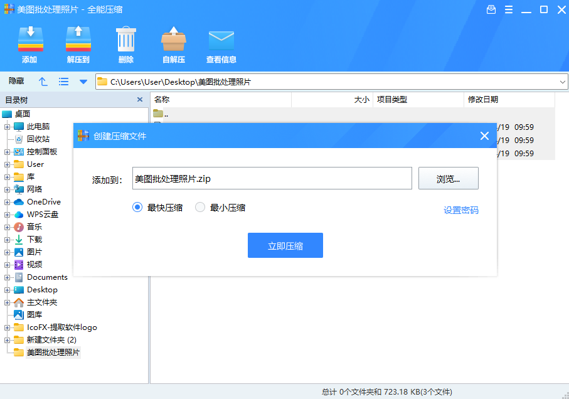The image size is (569, 399).
Task: Select the 最快压缩 radio button
Action: [x=137, y=207]
